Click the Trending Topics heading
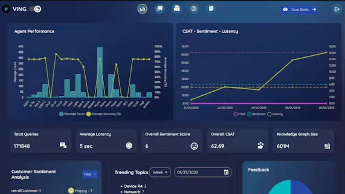 tap(131, 172)
